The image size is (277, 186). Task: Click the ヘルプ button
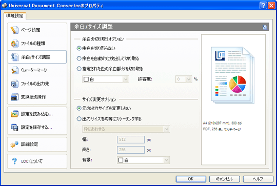(258, 179)
